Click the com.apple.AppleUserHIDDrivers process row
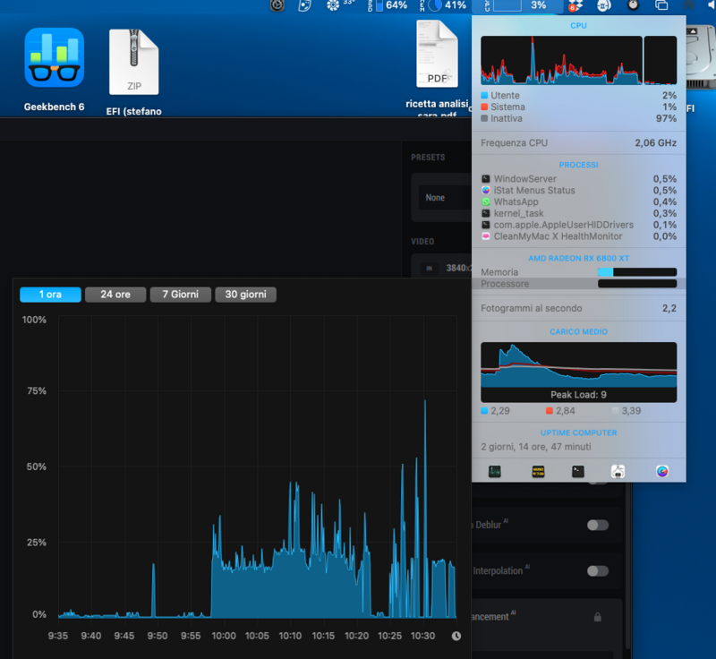 click(x=578, y=225)
